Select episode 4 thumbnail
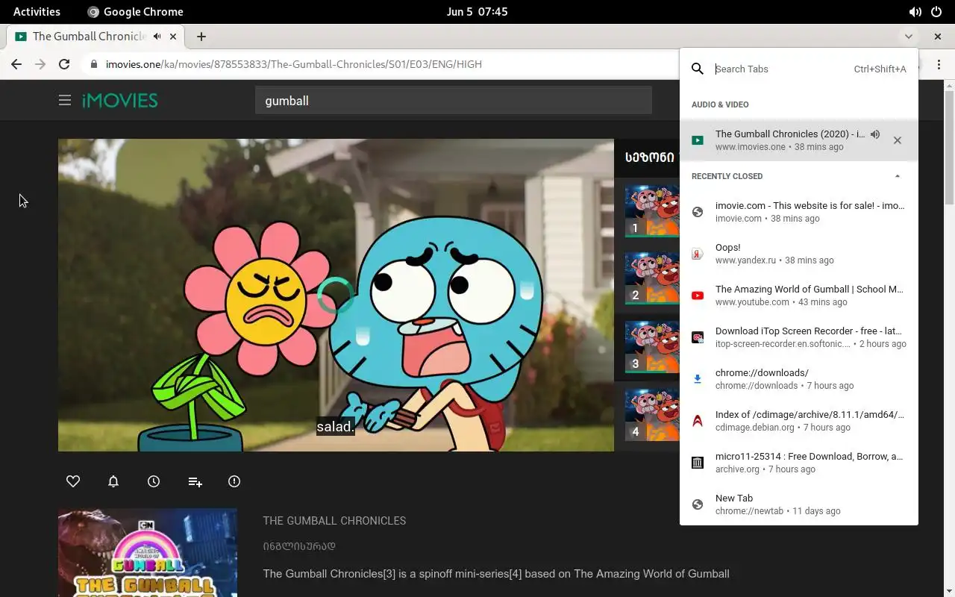 pos(652,415)
